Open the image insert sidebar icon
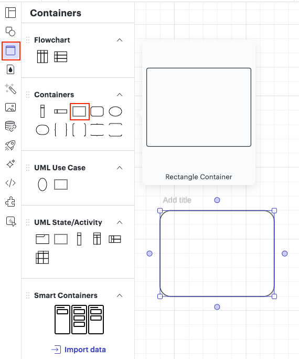 [x=10, y=107]
